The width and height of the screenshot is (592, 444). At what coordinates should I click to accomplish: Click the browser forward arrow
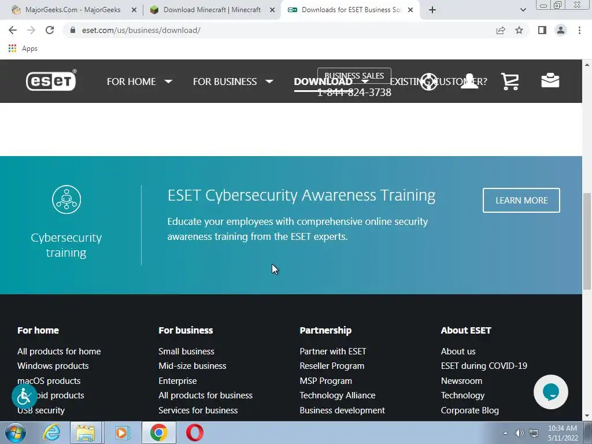point(31,30)
